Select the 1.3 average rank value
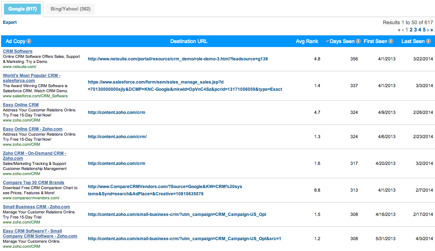435x251 pixels. (317, 137)
